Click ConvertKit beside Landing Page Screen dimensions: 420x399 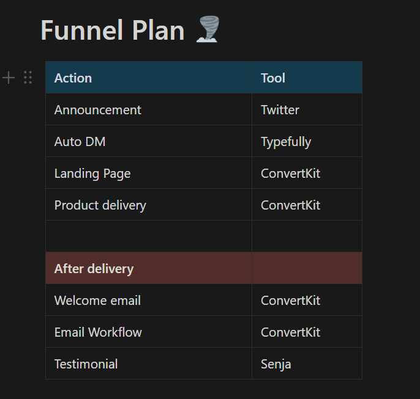point(307,173)
